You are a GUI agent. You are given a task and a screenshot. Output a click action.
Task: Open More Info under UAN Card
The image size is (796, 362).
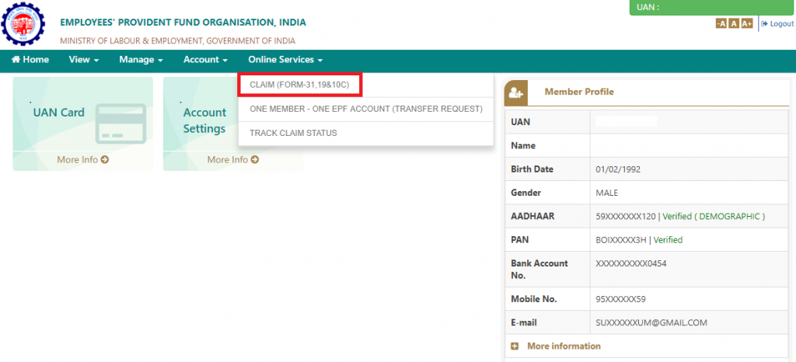click(82, 160)
